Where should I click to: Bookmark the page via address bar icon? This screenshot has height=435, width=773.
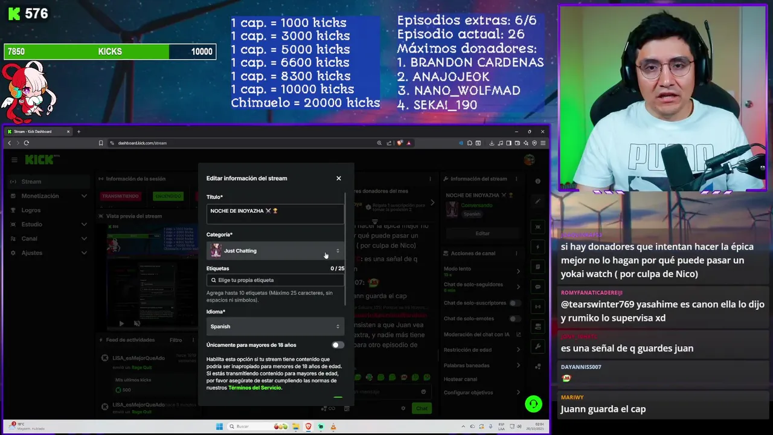(x=101, y=143)
